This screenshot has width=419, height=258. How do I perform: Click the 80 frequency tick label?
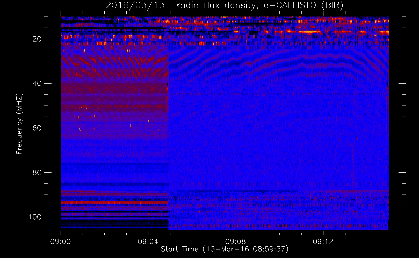point(37,173)
